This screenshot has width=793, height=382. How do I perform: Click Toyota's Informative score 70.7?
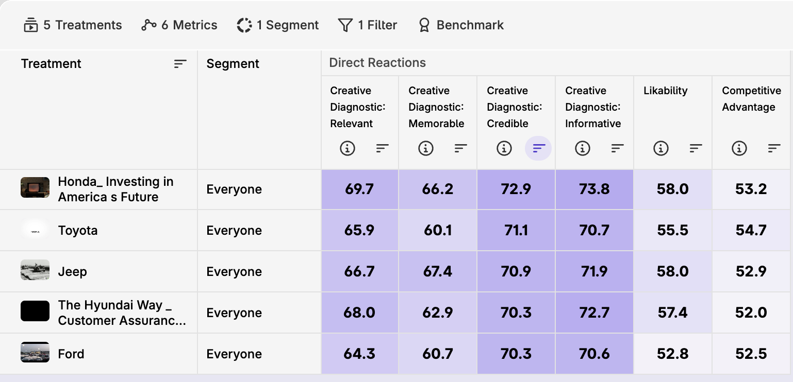point(594,231)
